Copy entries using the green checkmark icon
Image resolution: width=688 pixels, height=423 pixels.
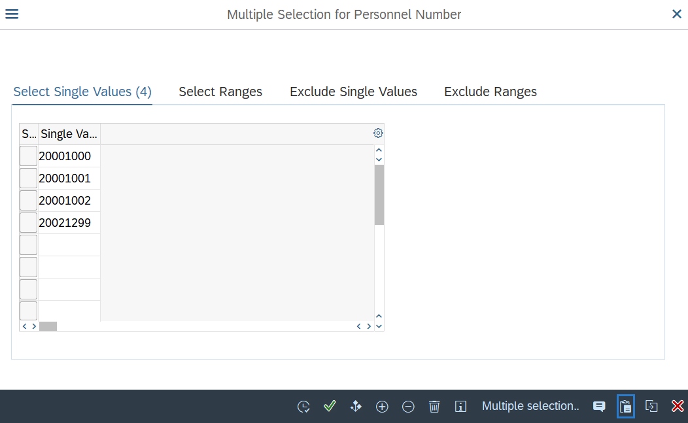pos(330,406)
